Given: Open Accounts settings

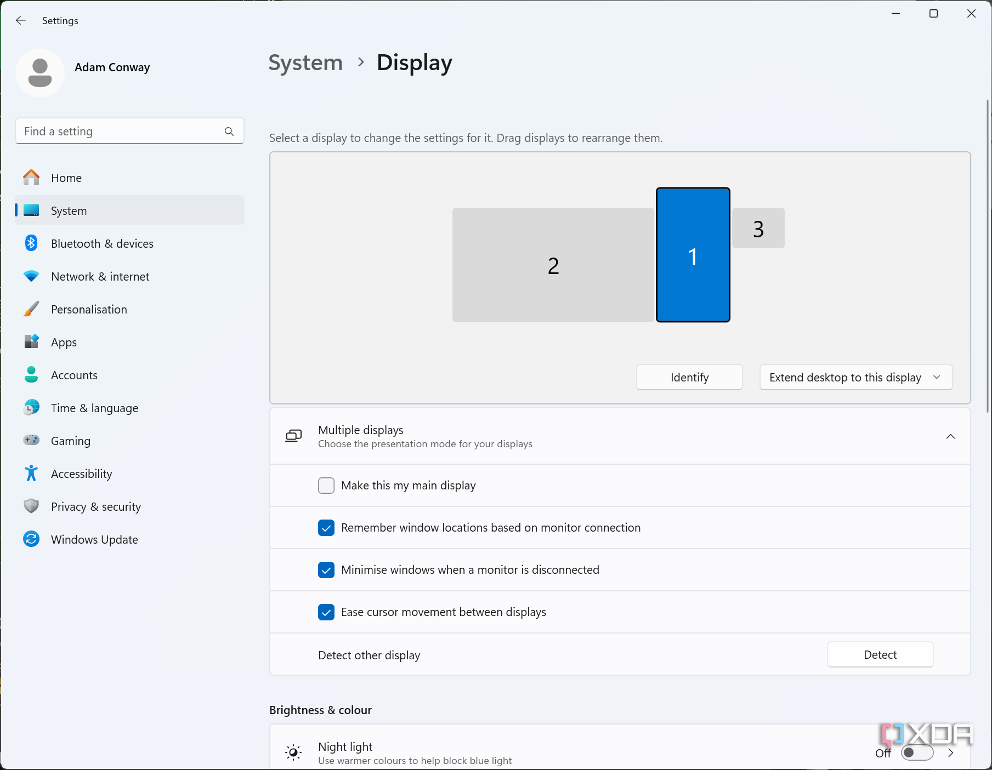Looking at the screenshot, I should tap(74, 375).
